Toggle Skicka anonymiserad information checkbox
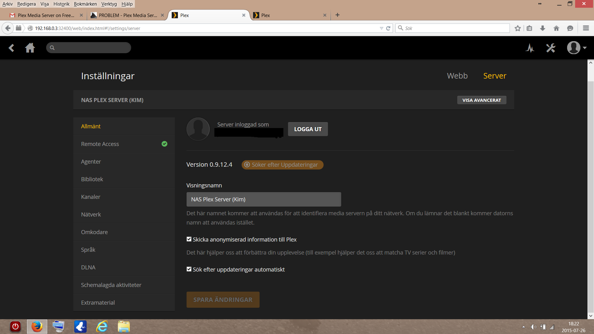This screenshot has height=334, width=594. click(x=189, y=239)
